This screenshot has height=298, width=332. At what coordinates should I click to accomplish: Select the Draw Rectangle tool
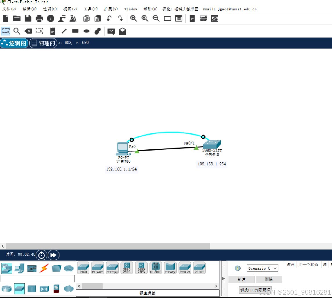click(x=75, y=31)
